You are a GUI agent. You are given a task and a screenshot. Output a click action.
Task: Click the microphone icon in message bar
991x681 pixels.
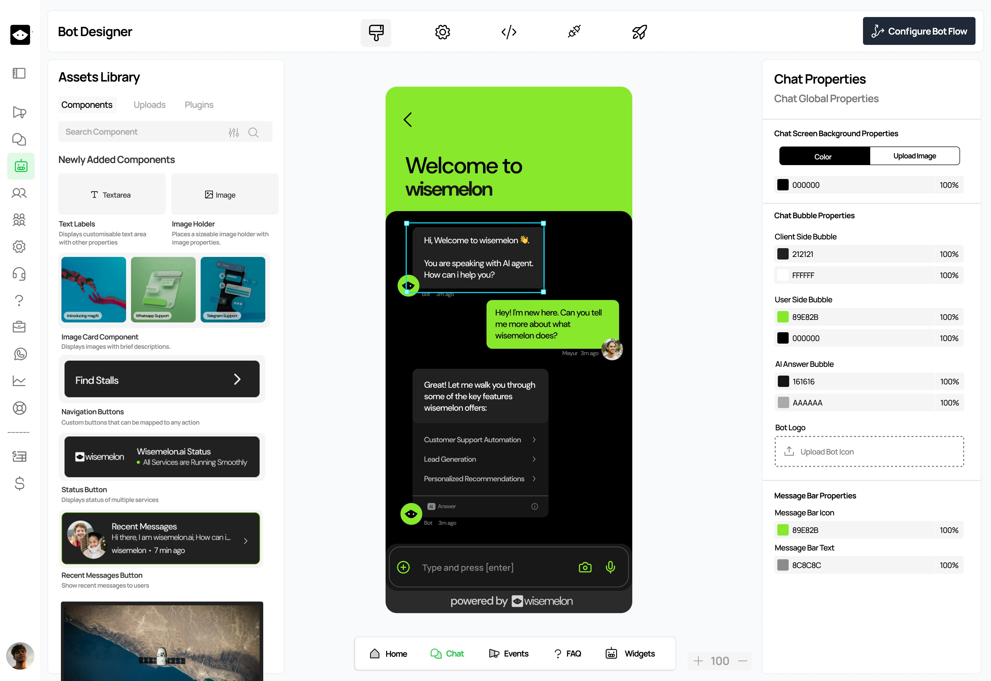610,567
